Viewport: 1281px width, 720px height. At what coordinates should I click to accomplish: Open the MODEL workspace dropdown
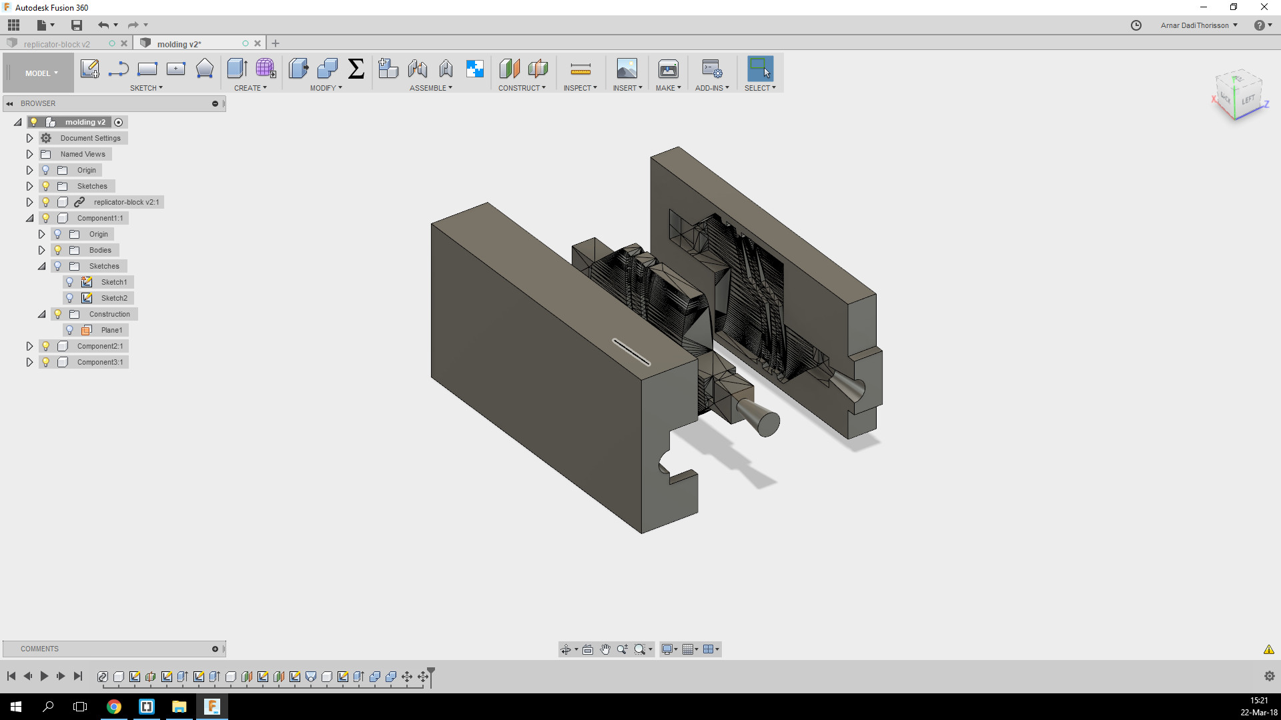click(41, 73)
